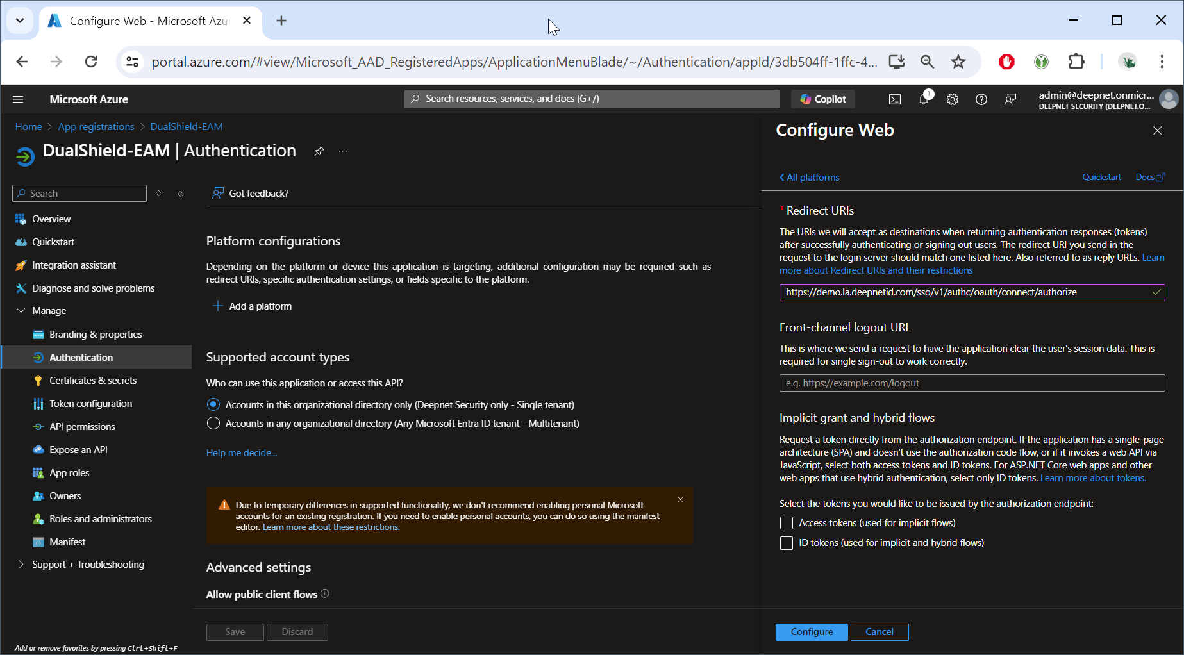Open portal settings gear icon

click(x=953, y=99)
